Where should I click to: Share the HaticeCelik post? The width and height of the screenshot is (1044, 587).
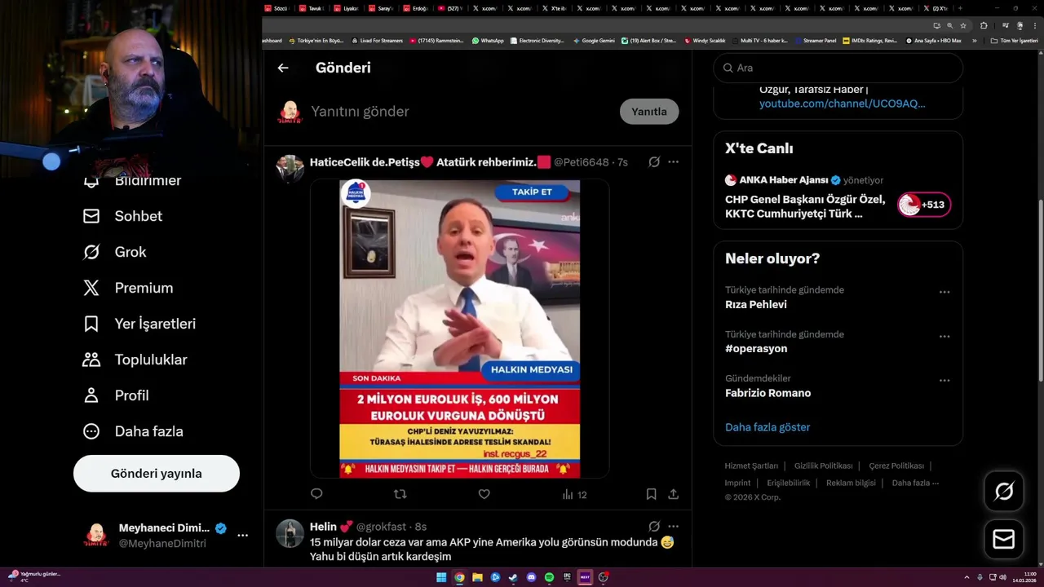coord(673,494)
